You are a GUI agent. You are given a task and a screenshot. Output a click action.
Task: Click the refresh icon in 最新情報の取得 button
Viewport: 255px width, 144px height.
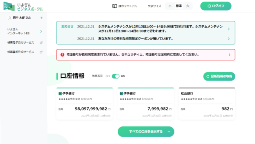[x=208, y=76]
